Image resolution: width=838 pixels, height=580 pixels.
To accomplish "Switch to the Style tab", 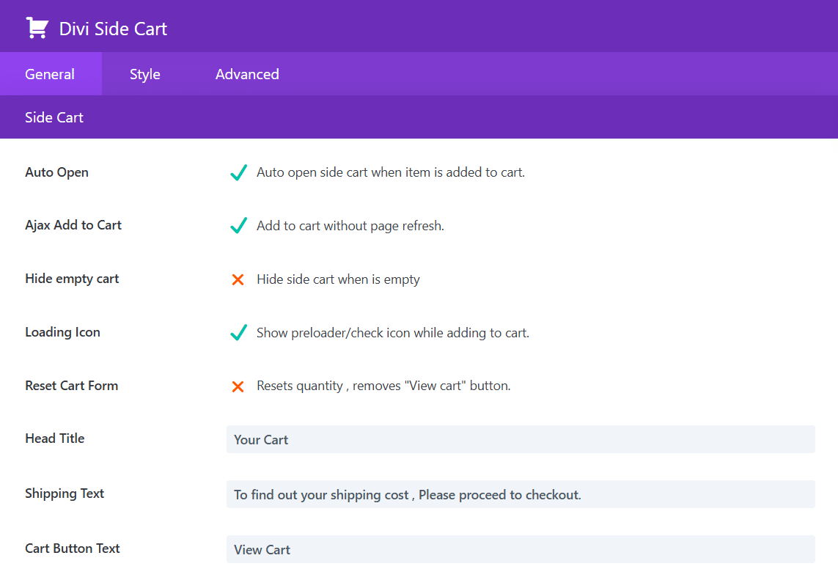I will [145, 74].
